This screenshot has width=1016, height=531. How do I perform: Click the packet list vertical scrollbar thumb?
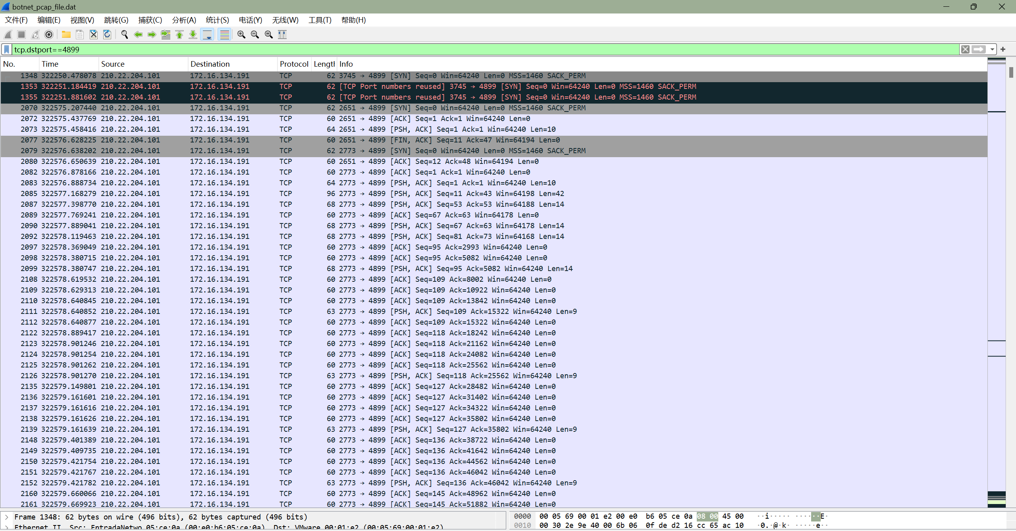pyautogui.click(x=1011, y=72)
